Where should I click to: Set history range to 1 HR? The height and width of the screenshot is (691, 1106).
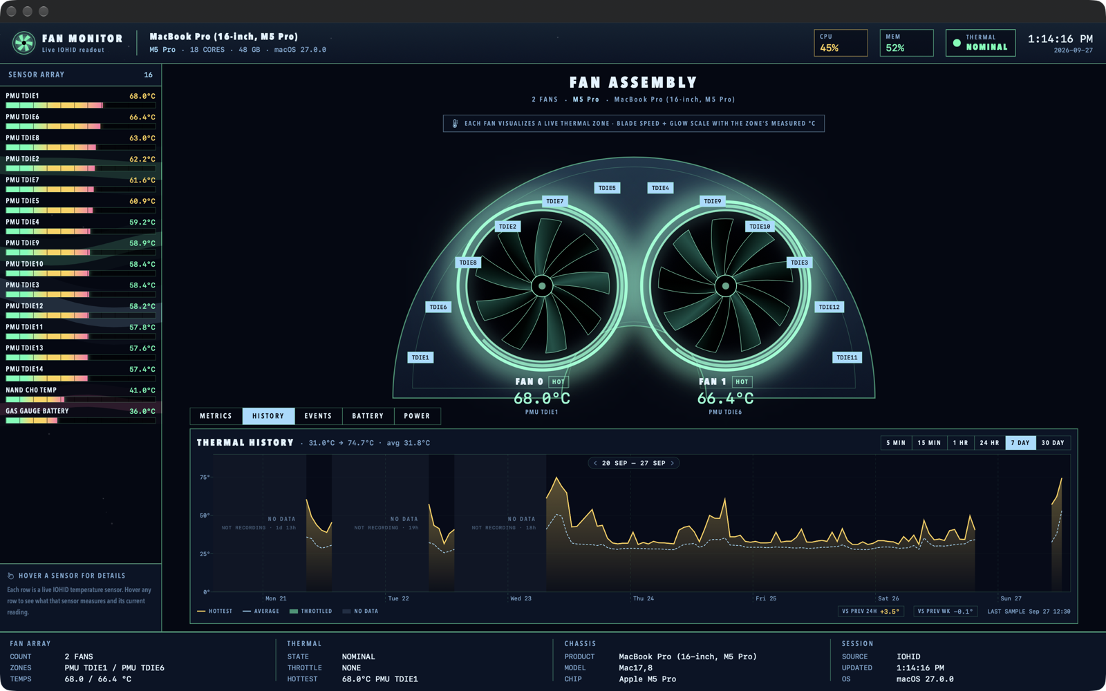click(x=960, y=443)
